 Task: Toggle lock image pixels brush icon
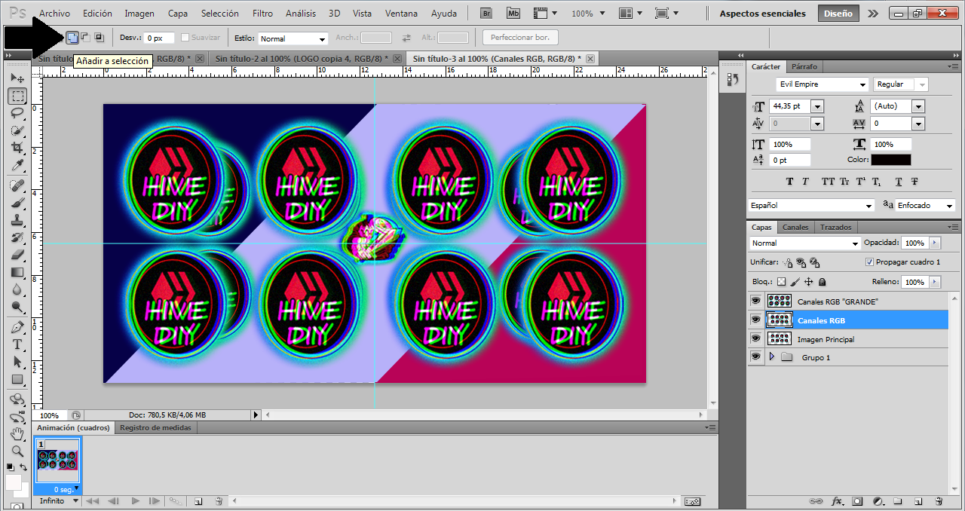click(795, 282)
